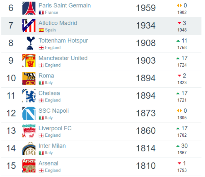Click the green up arrow for Inter Milan
This screenshot has height=177, width=205.
178,146
